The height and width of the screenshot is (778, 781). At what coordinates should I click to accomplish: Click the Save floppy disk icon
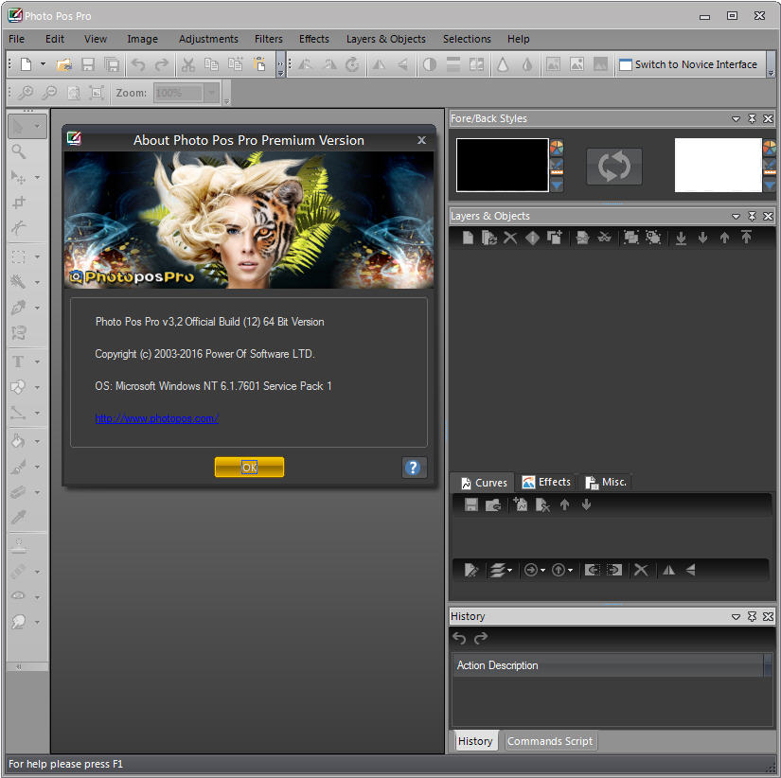(x=88, y=64)
